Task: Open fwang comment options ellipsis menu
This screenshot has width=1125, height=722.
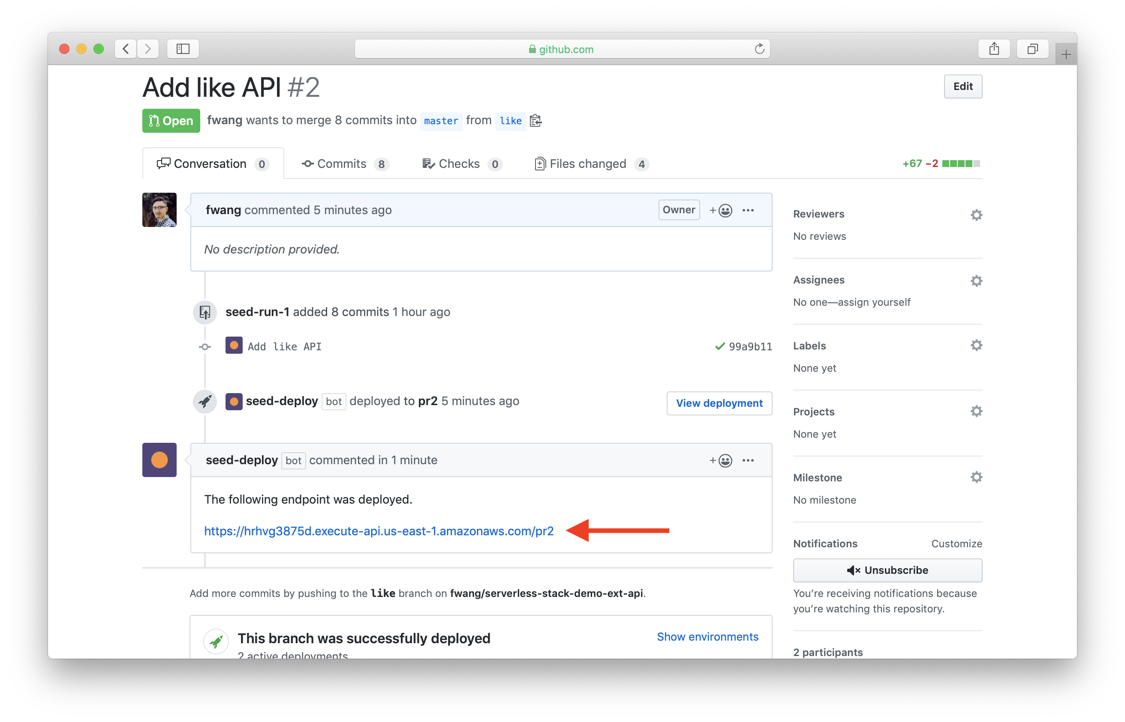Action: tap(748, 211)
